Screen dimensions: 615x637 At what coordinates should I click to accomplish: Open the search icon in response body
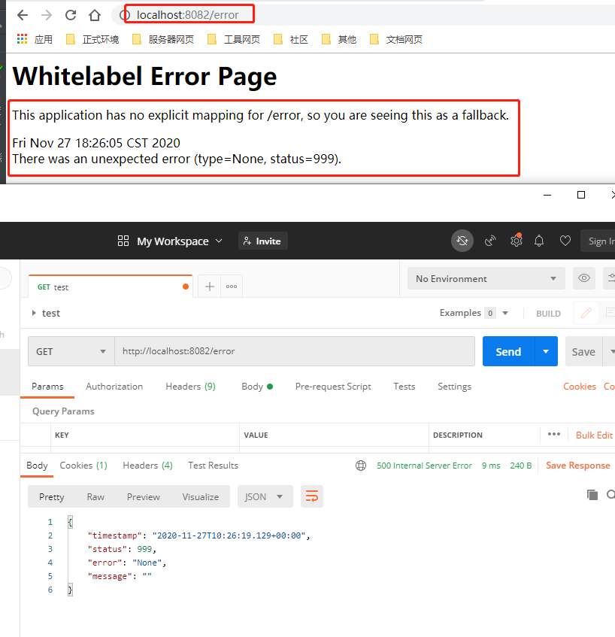[x=610, y=494]
